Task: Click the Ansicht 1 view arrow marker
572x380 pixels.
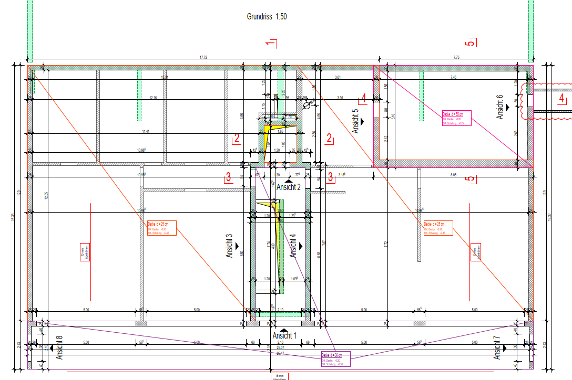Action: [x=284, y=329]
